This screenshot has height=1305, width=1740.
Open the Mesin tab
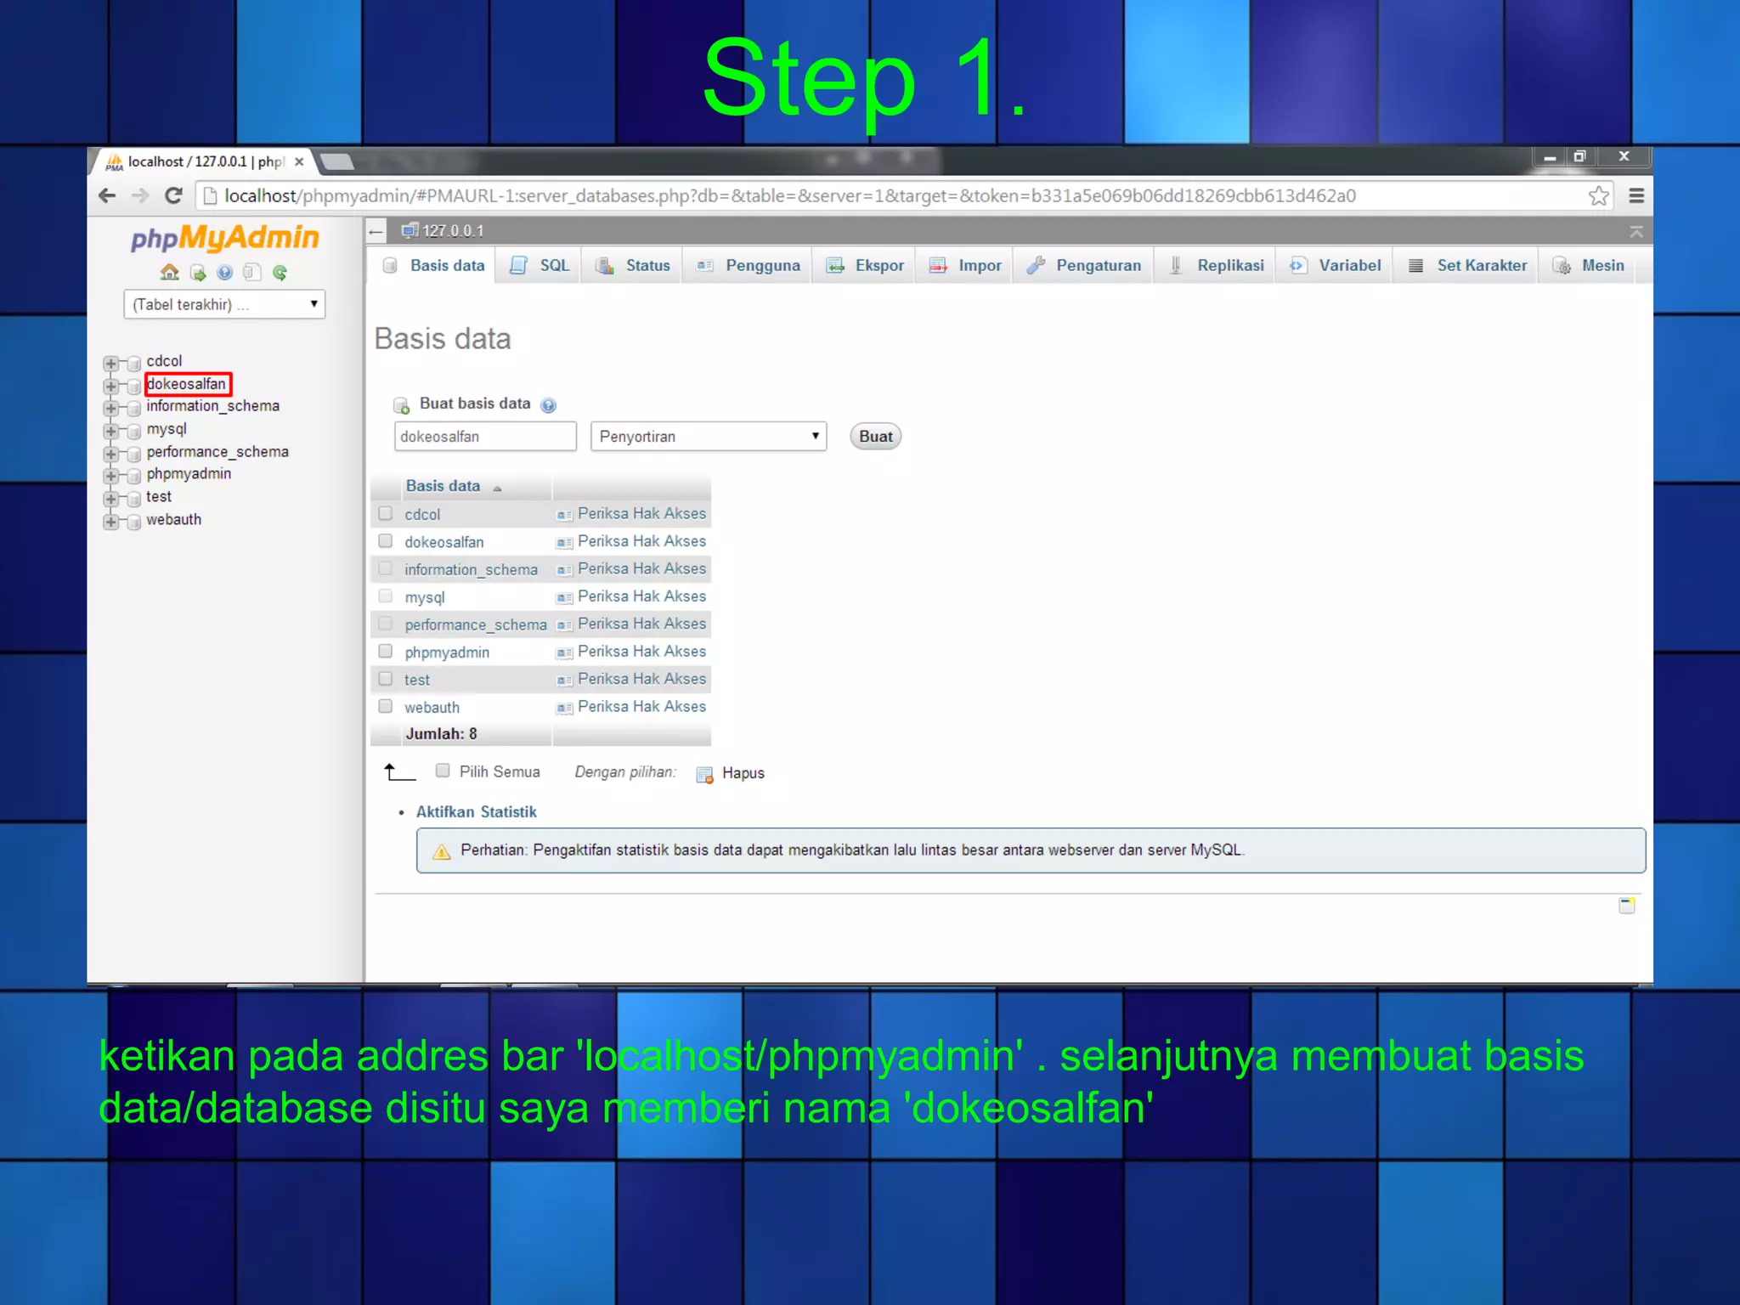pos(1587,266)
